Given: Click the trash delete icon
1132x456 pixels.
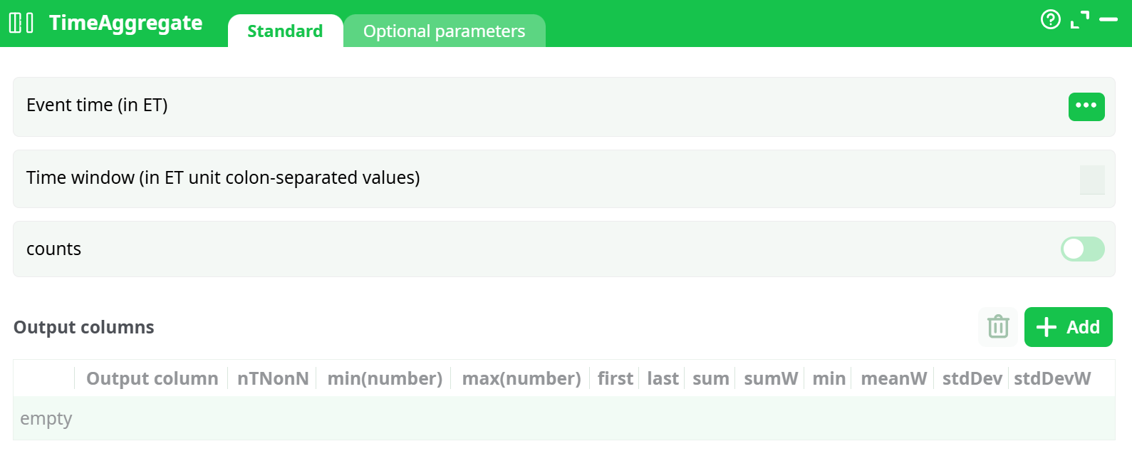Looking at the screenshot, I should tap(998, 327).
